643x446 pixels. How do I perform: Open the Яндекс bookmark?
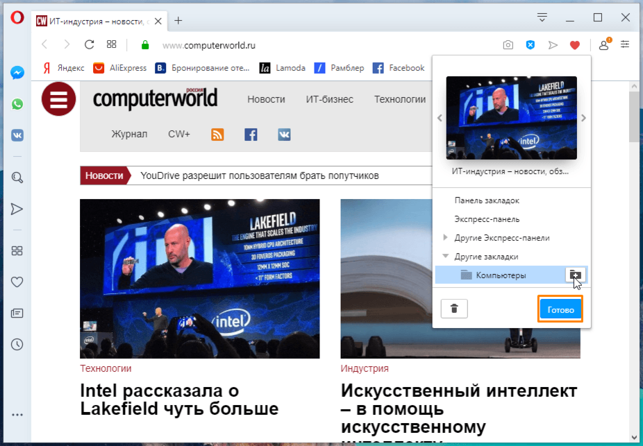64,68
